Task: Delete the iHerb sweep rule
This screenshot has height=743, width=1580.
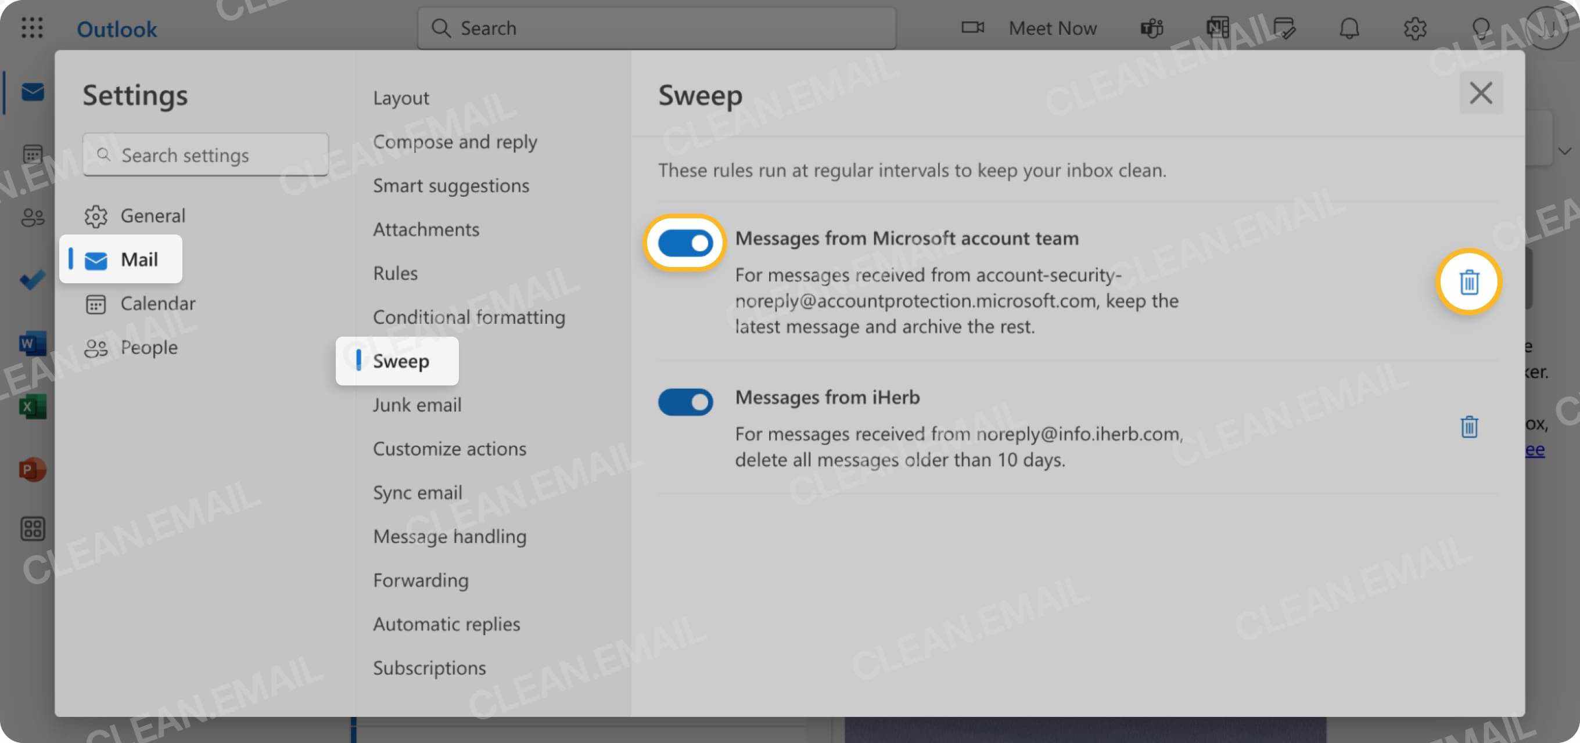Action: coord(1468,427)
